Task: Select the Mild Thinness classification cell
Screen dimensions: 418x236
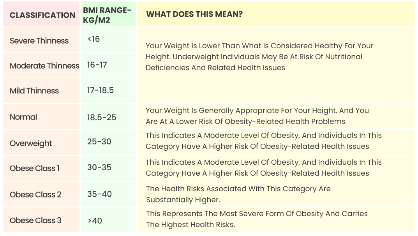Action: (41, 91)
